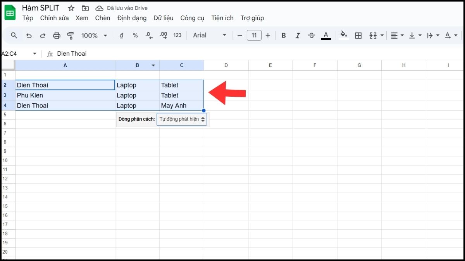Format selection as currency
This screenshot has width=465, height=261.
[121, 35]
